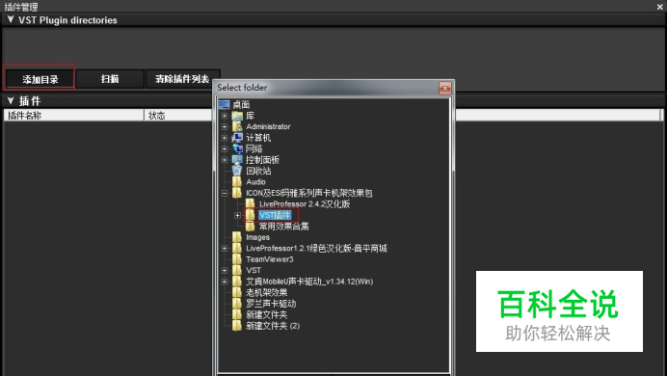Select the 常用效果合集 label

[x=283, y=227]
